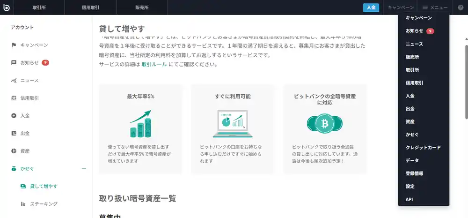Screen dimensions: 468x218
Task: Select 設定 in dropdown menu
Action: [410, 186]
